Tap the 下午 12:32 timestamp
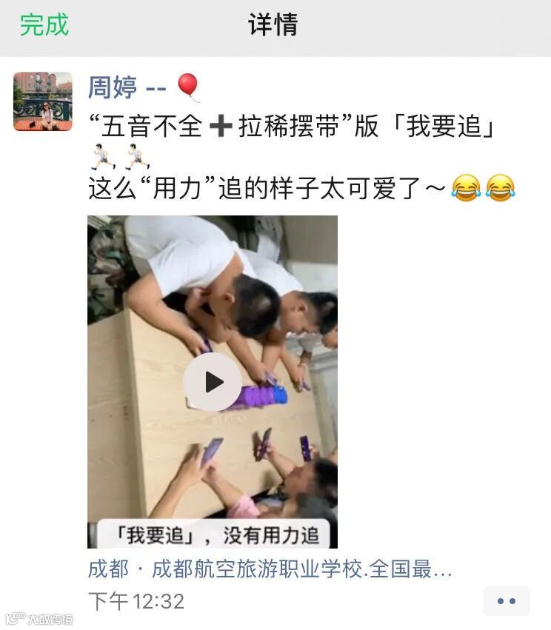The height and width of the screenshot is (630, 551). [136, 601]
